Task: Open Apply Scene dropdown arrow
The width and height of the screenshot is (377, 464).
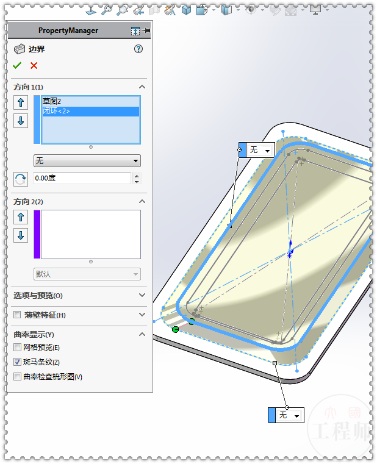Action: click(303, 10)
